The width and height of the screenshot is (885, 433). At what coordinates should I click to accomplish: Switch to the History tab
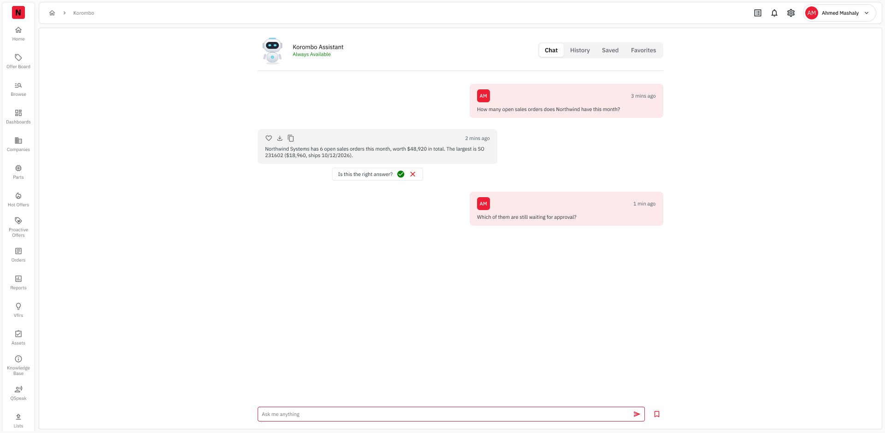coord(580,50)
